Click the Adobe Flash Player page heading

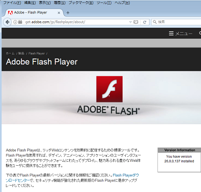[x=42, y=62]
